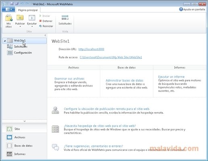Open the Informes workspace

(x=25, y=154)
